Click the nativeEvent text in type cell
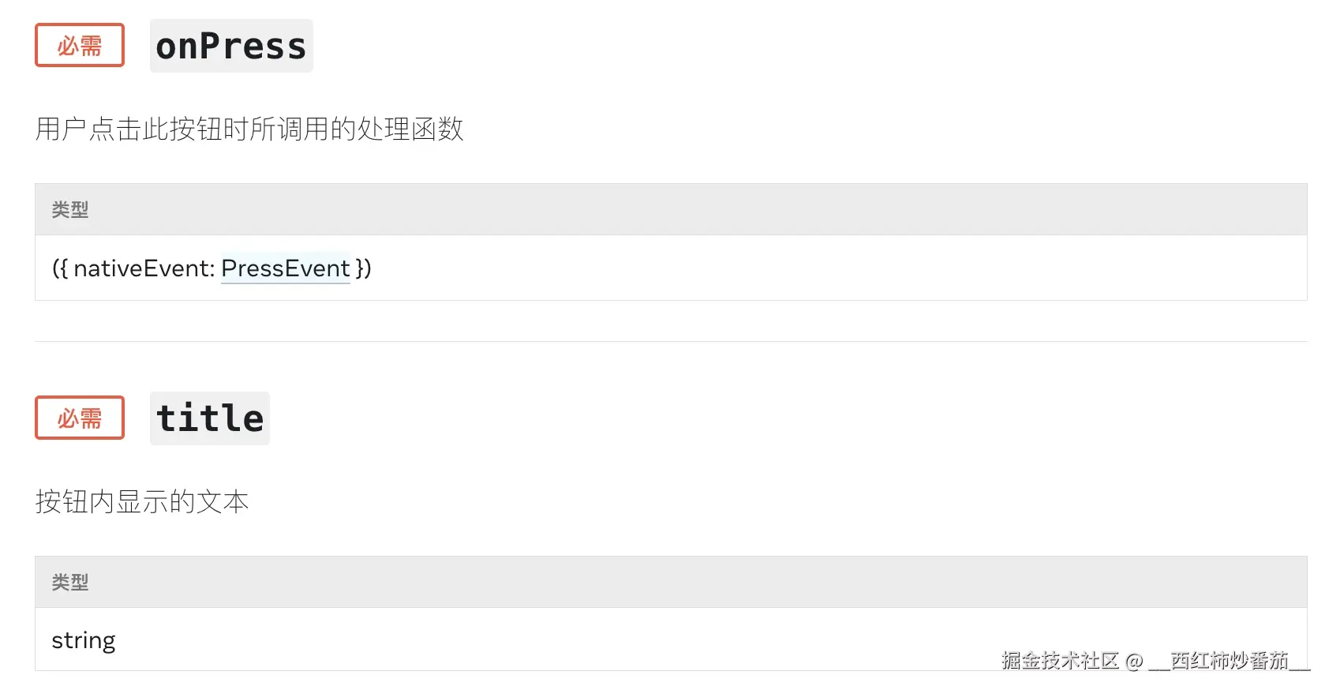1329x690 pixels. pyautogui.click(x=144, y=268)
